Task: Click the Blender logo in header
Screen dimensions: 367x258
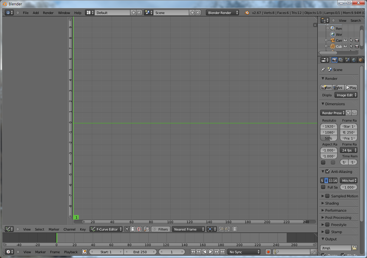Action: pyautogui.click(x=247, y=13)
